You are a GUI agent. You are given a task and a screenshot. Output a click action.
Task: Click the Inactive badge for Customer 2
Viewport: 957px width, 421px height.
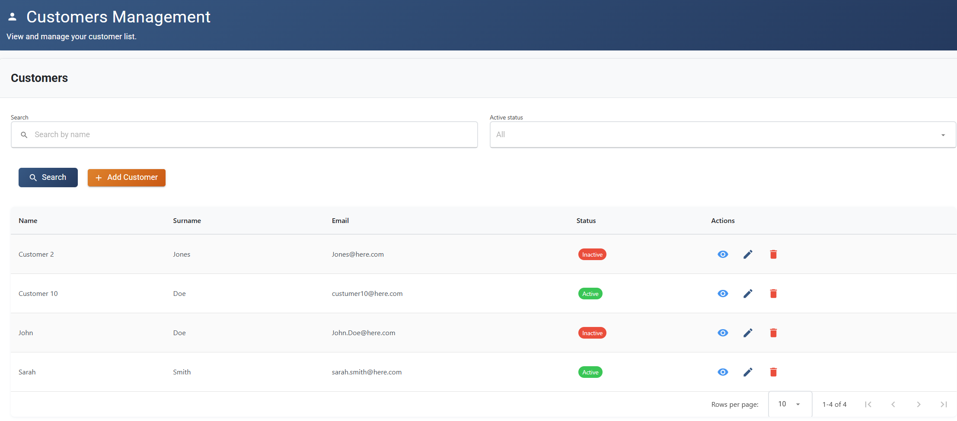pyautogui.click(x=592, y=254)
